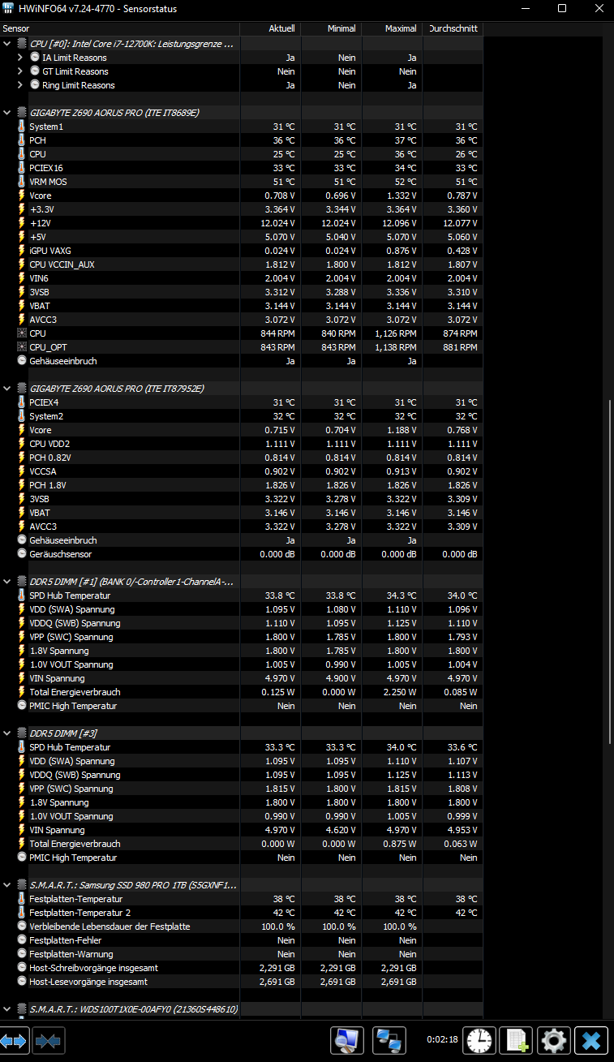614x1062 pixels.
Task: Click the 0:02:18 elapsed time readout
Action: [443, 1039]
